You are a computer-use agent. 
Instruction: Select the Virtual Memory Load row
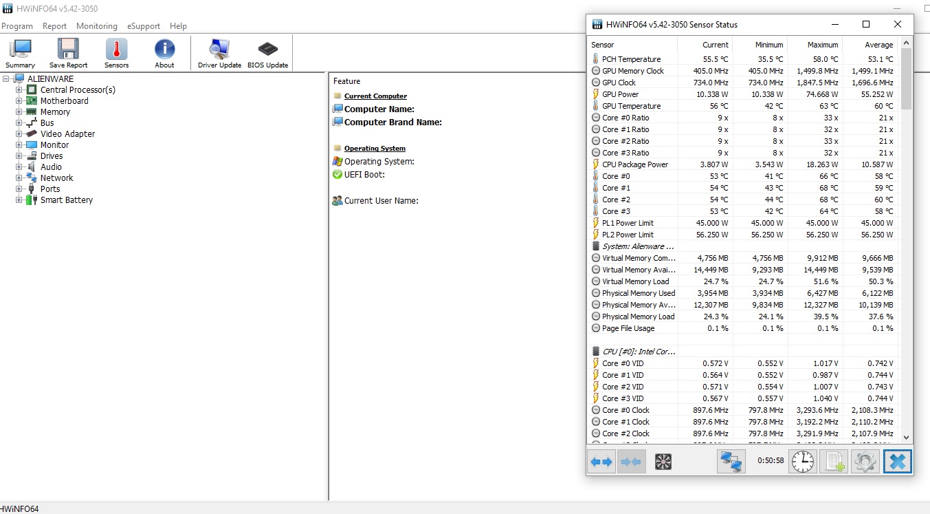[x=743, y=281]
